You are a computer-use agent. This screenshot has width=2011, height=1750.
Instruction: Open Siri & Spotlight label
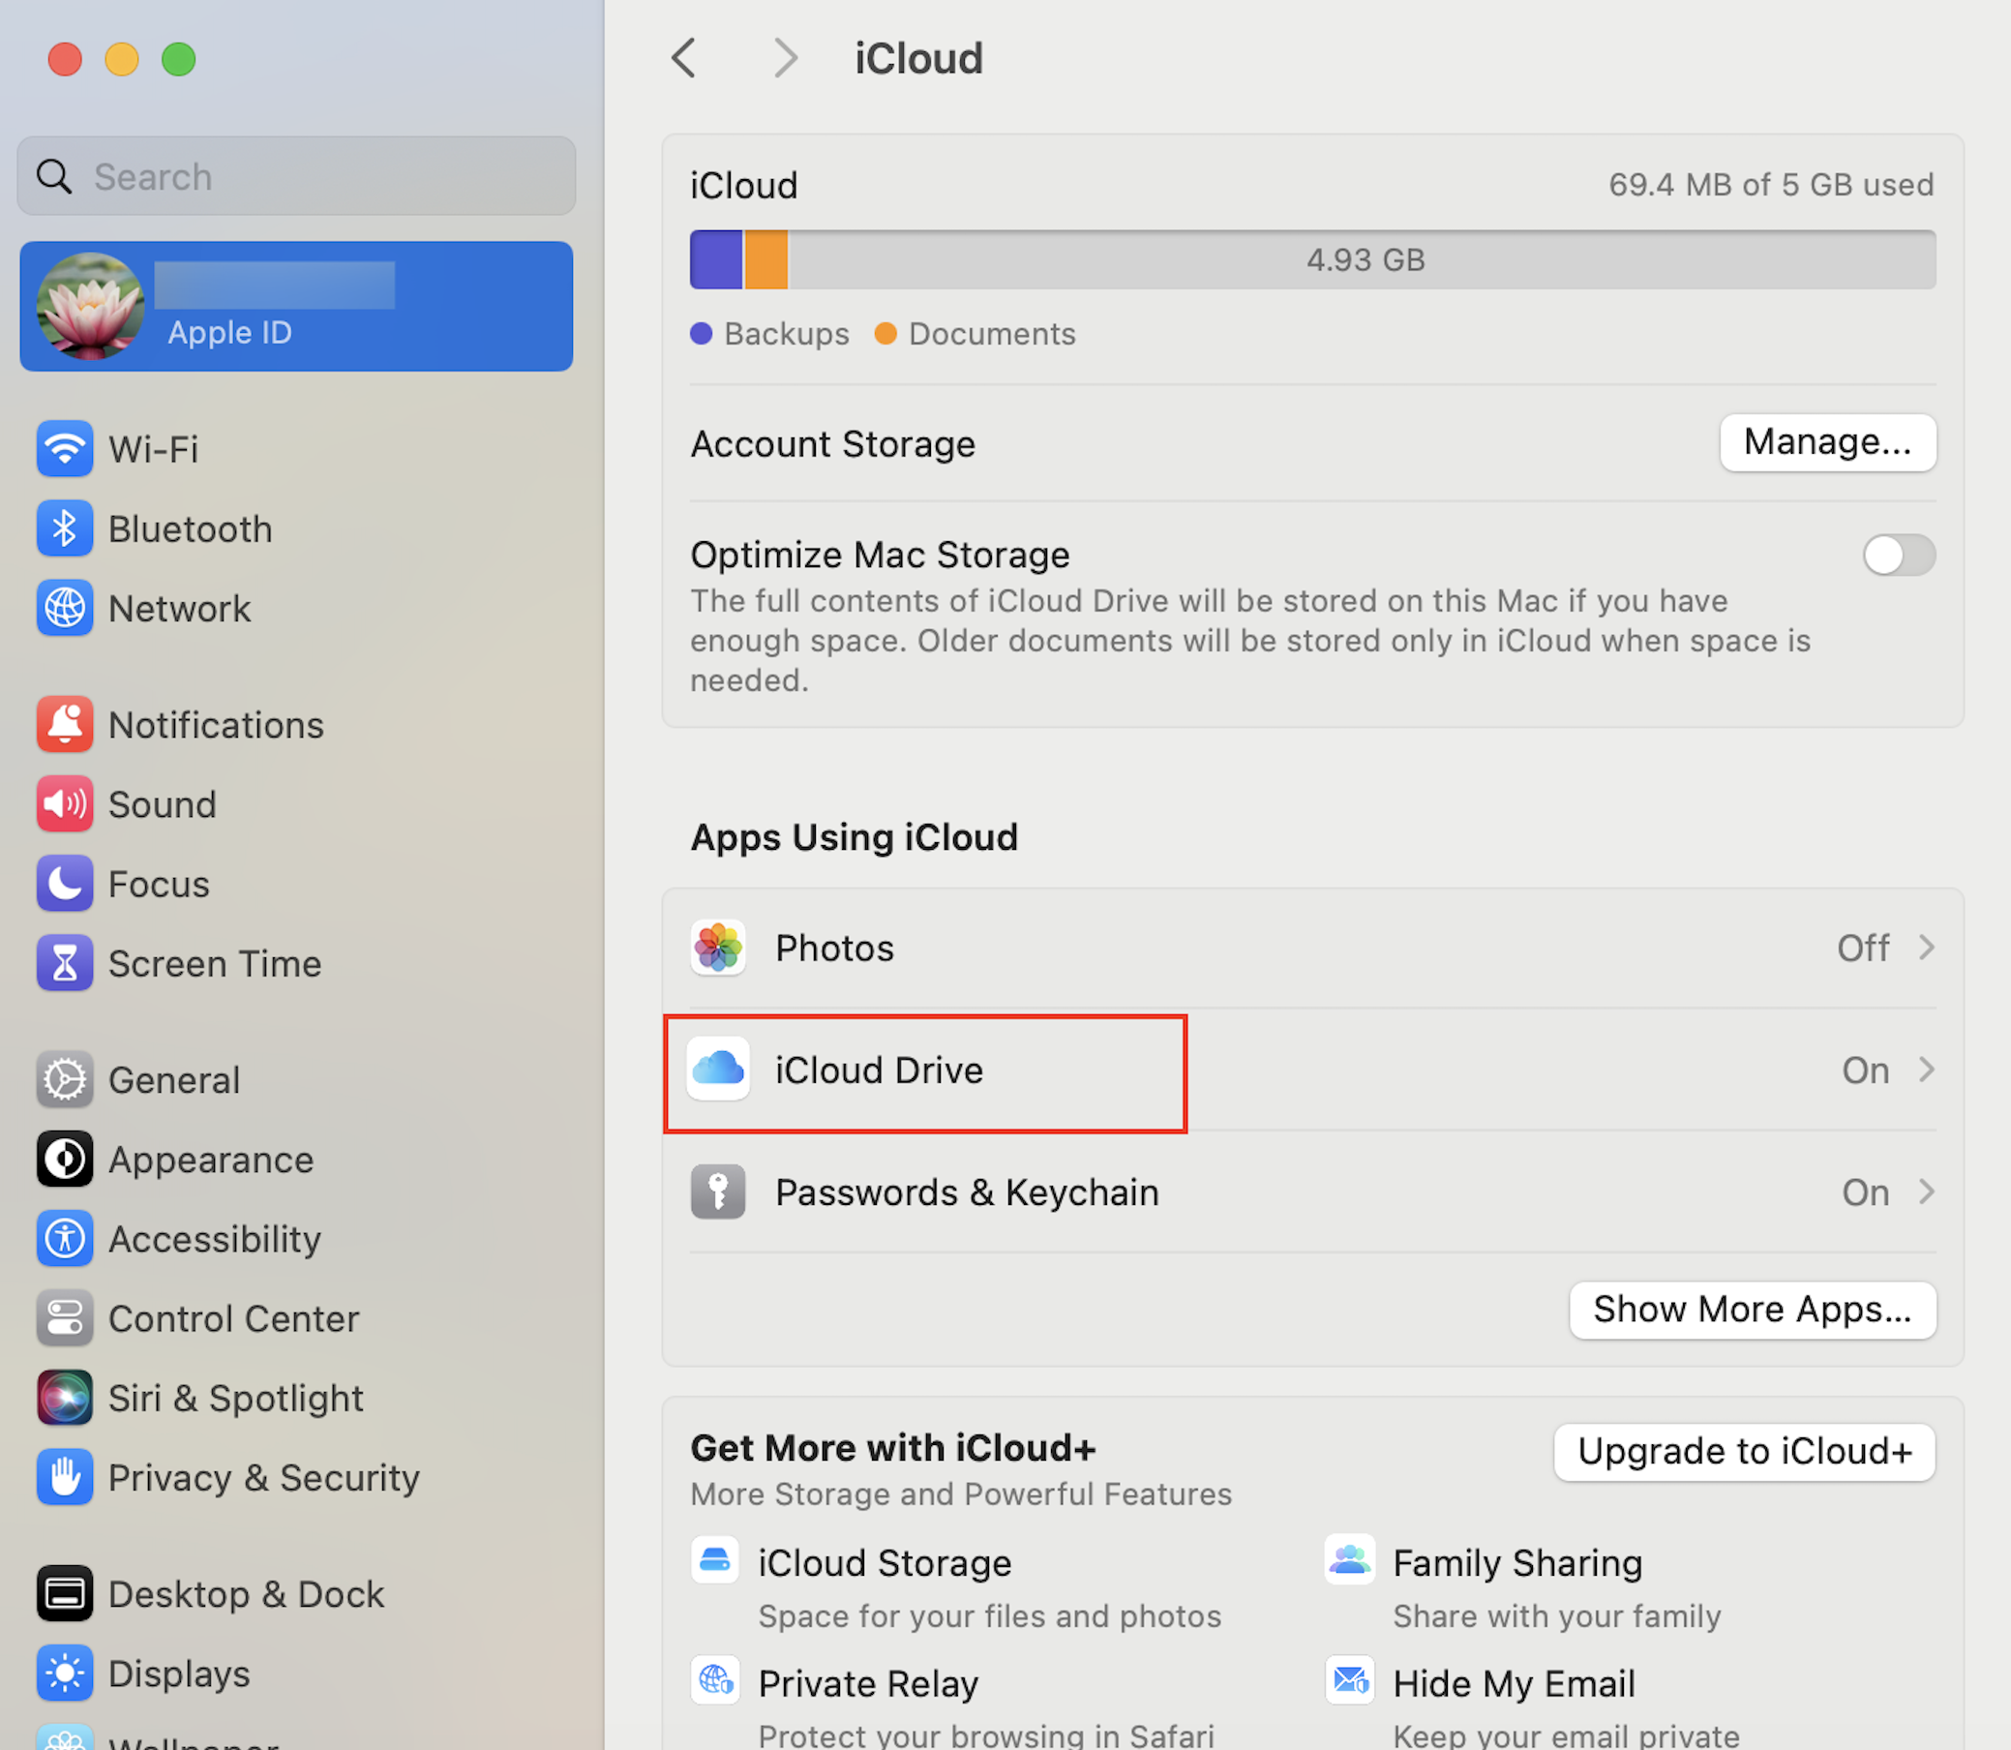pyautogui.click(x=235, y=1398)
